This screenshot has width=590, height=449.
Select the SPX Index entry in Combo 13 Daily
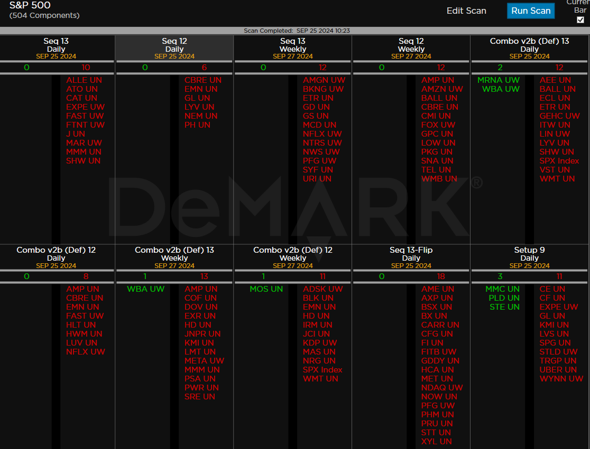559,161
